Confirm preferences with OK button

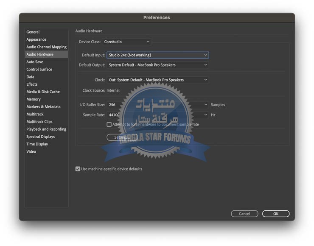pos(275,214)
